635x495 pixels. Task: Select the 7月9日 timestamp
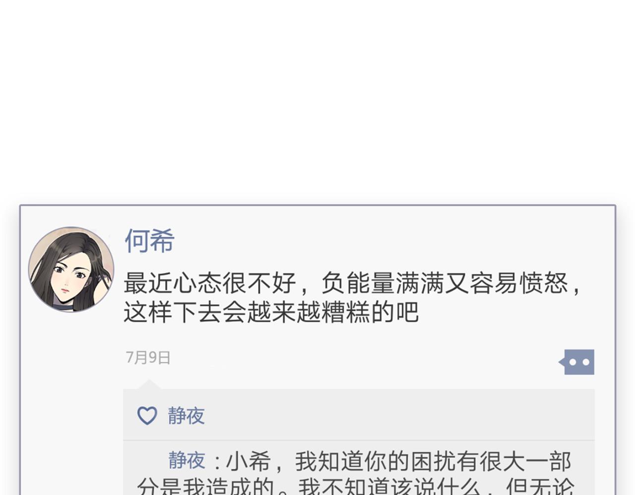click(148, 357)
